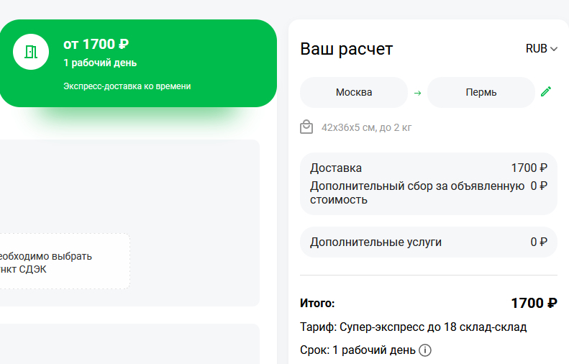Screen dimensions: 569x364
Task: Click the Доставка 1700 ₽ row
Action: (429, 168)
